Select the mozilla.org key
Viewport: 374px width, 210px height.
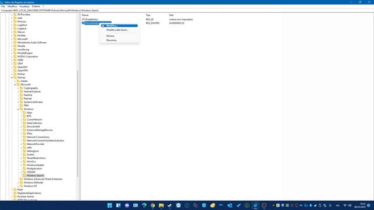click(23, 50)
